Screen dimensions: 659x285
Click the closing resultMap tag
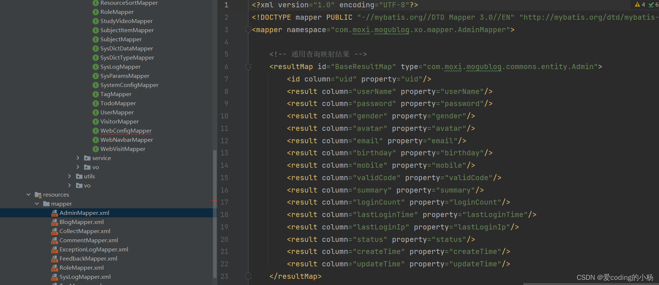click(x=296, y=276)
